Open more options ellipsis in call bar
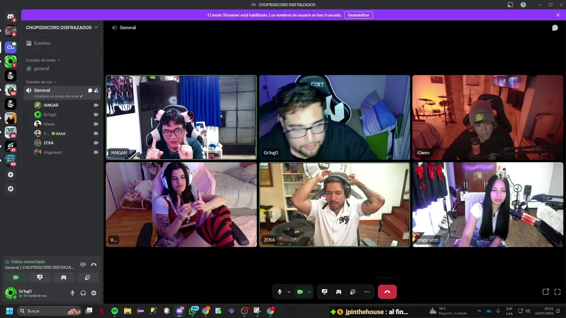The image size is (566, 318). [367, 292]
